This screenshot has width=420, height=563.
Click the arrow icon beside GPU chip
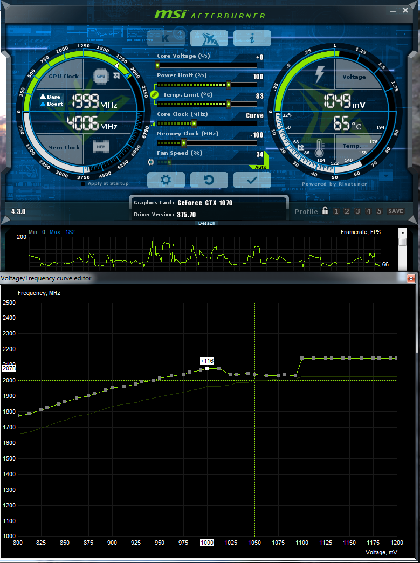[x=116, y=75]
